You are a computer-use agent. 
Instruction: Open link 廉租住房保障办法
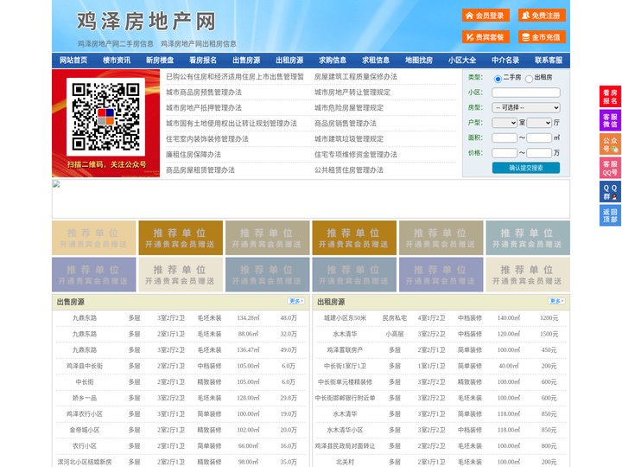[194, 155]
